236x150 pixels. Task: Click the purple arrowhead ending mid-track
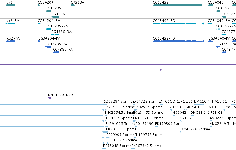(161, 70)
